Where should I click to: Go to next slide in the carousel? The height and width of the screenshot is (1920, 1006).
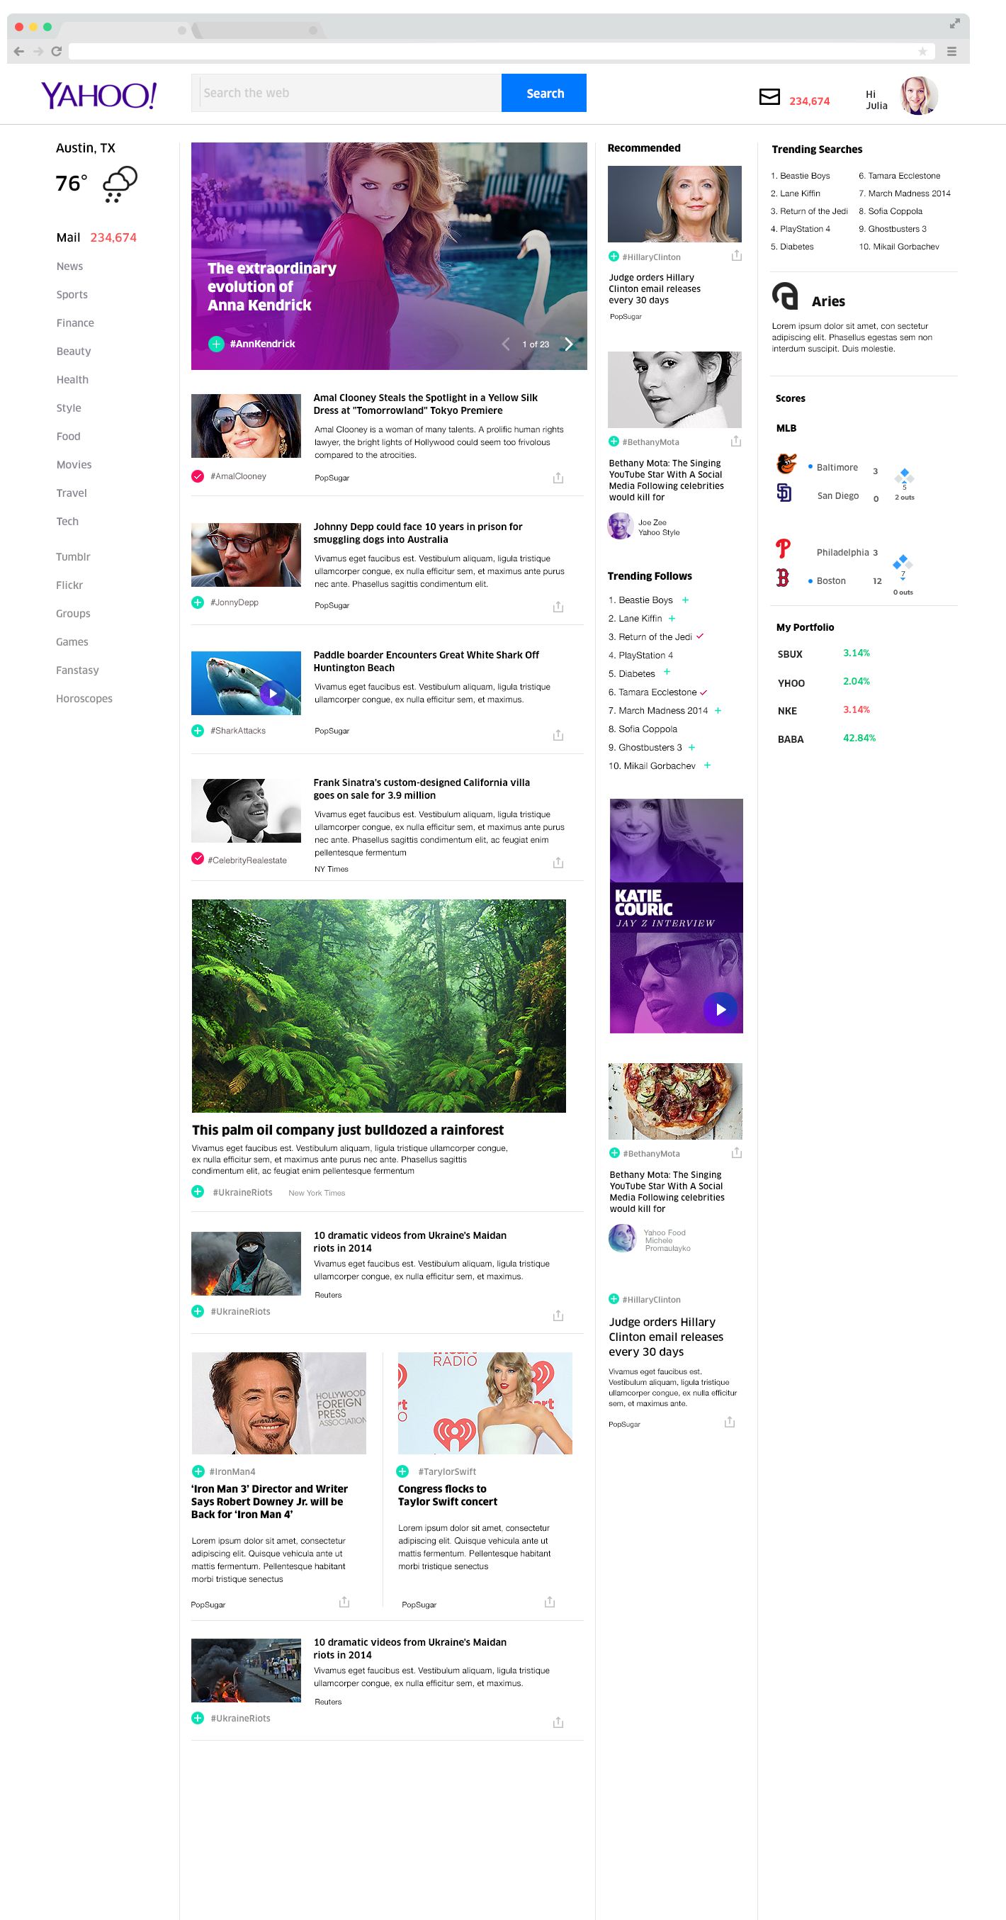pos(570,344)
